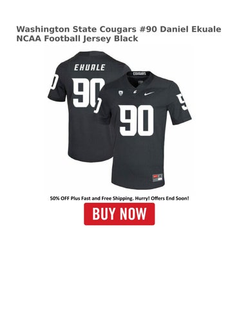Click the Pac-12 shield logo on jersey
Image resolution: width=239 pixels, height=309 pixels.
(x=121, y=93)
